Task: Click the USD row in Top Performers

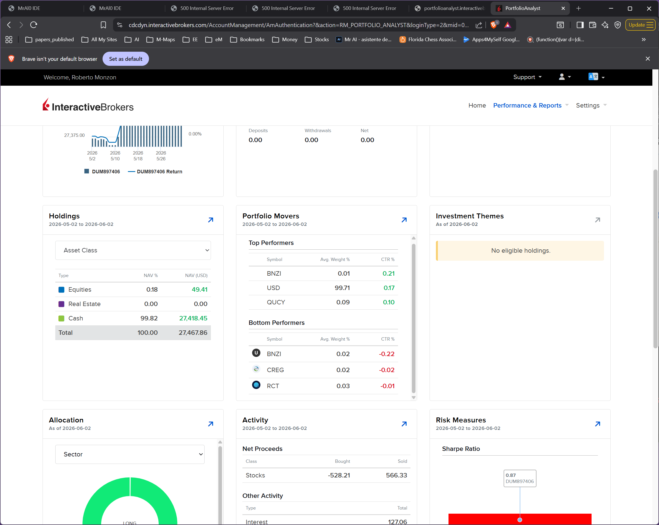Action: [323, 288]
